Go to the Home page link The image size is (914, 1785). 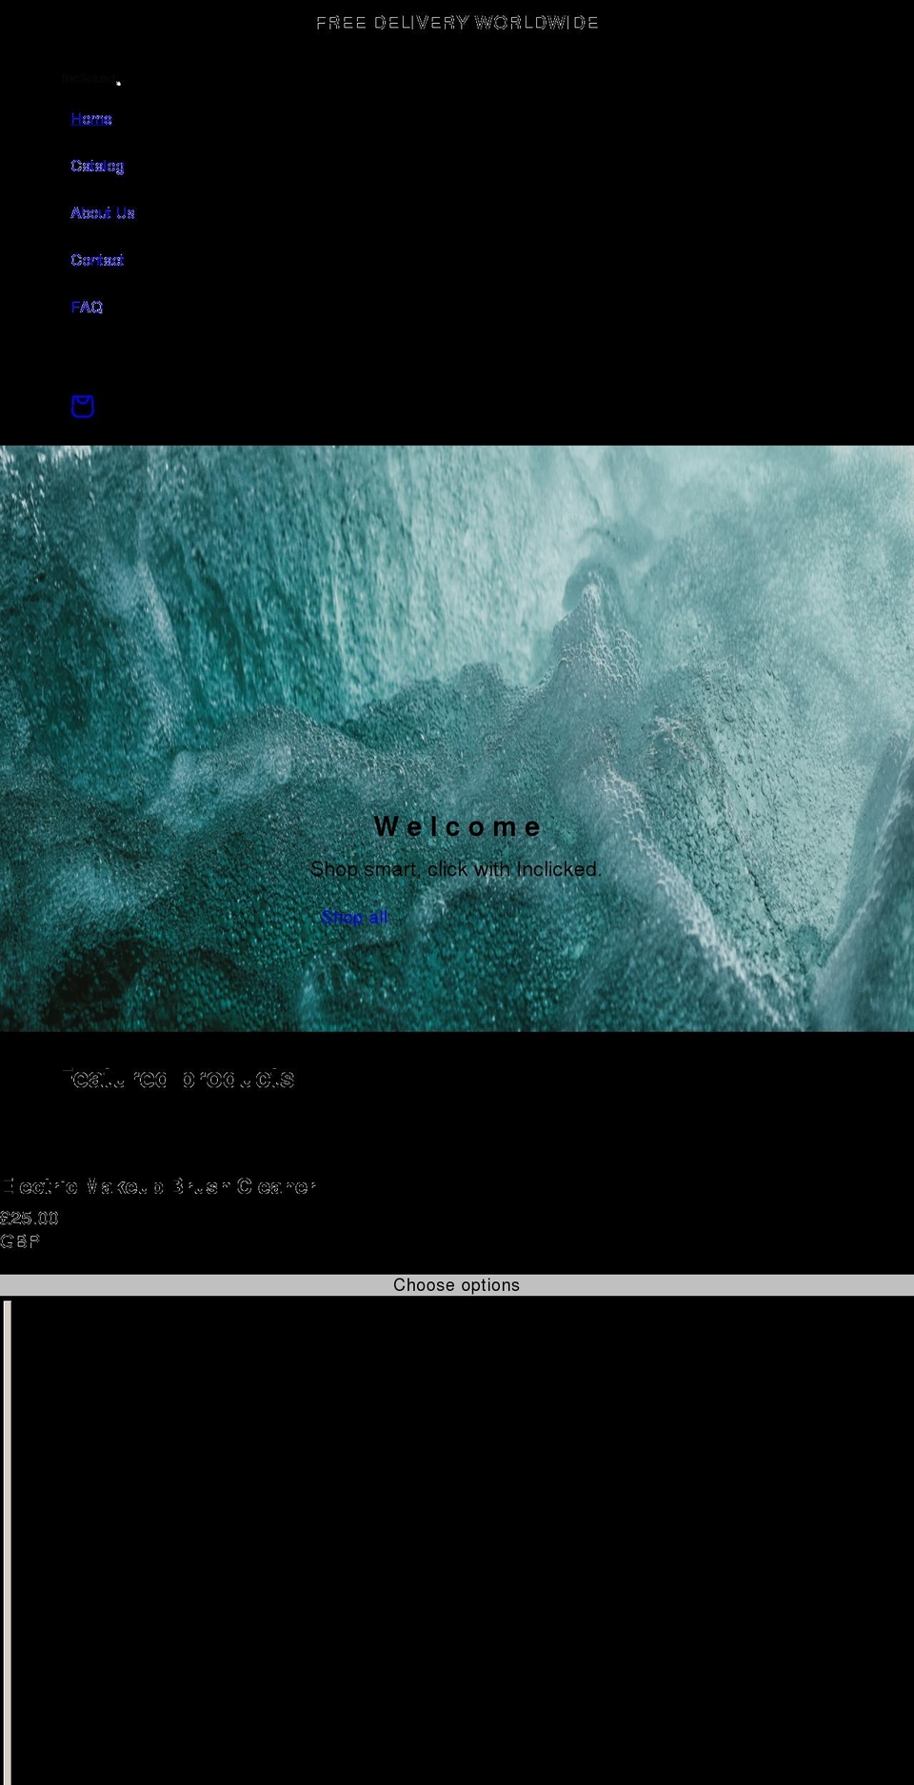(x=91, y=119)
